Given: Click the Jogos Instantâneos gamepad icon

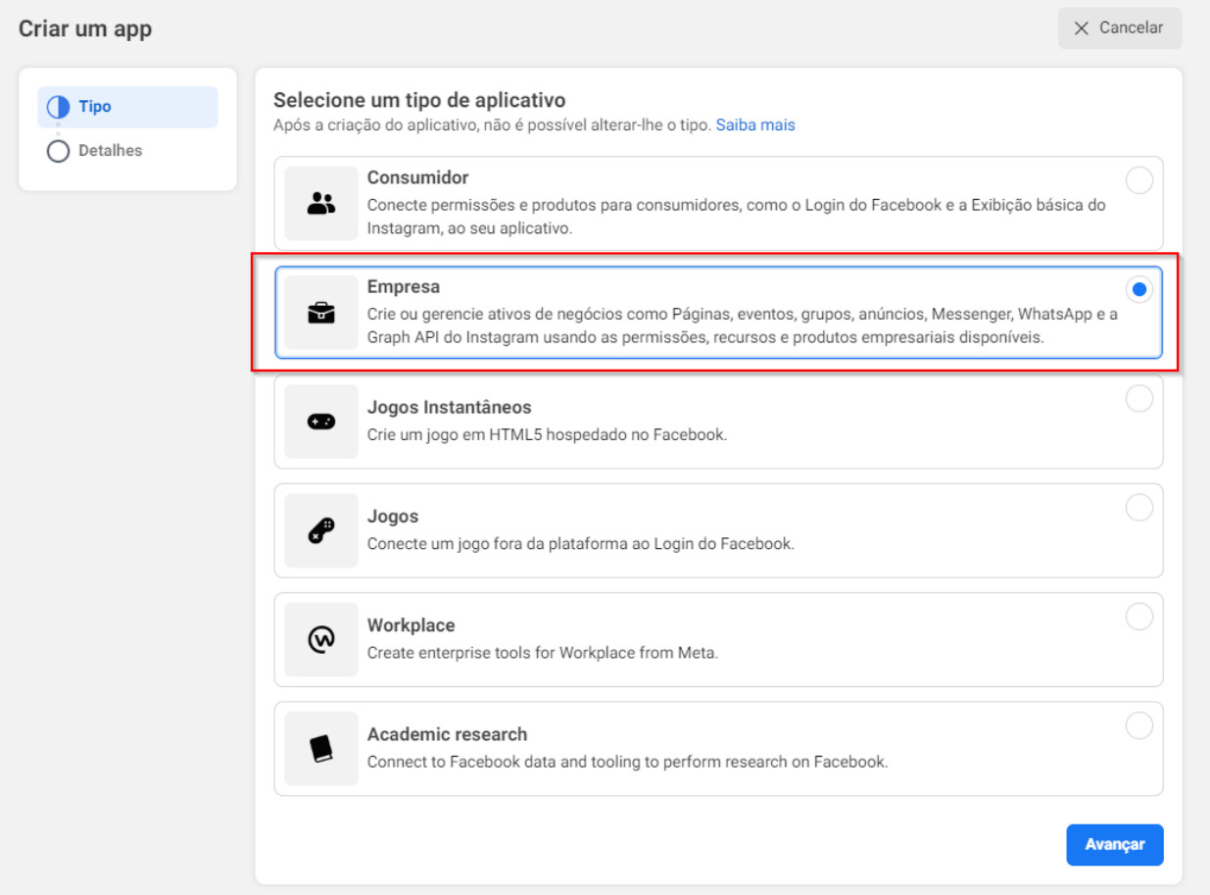Looking at the screenshot, I should click(321, 422).
